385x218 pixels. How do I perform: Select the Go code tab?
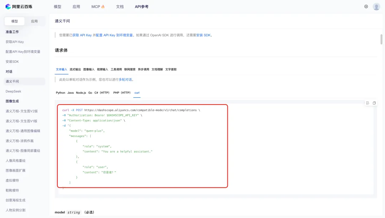click(x=90, y=93)
